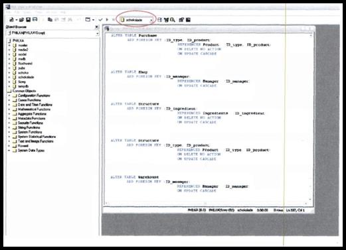This screenshot has height=250, width=346.
Task: Click the 0:00:00 elapsed time in status bar
Action: pyautogui.click(x=262, y=210)
